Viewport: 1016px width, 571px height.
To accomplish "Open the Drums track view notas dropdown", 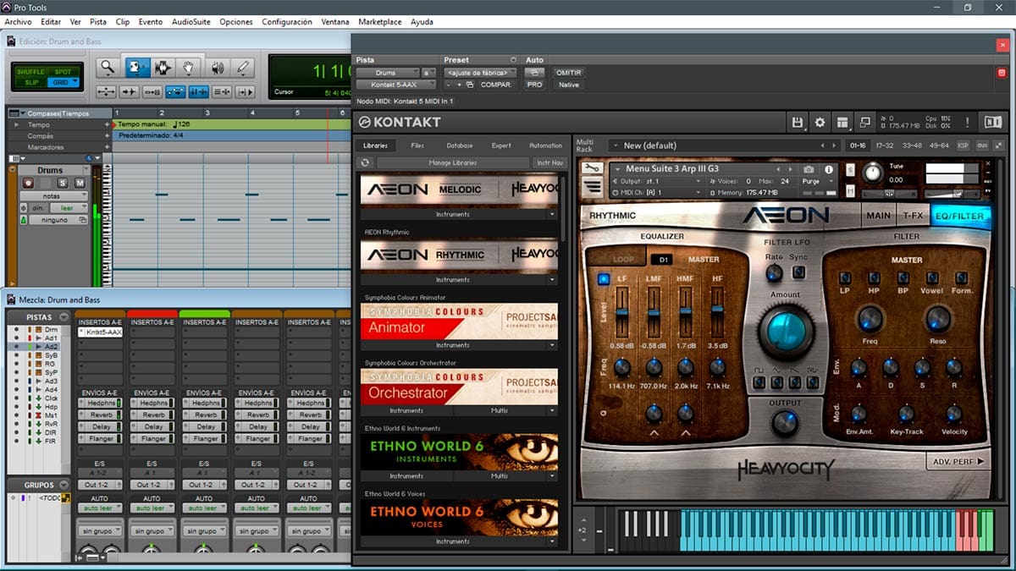I will 53,195.
